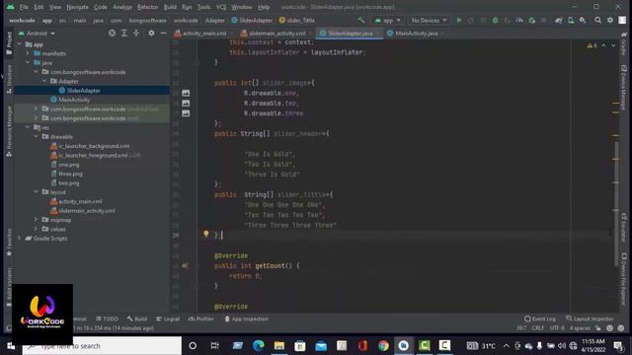
Task: Click Attach Debugger to Android Process icon
Action: coord(531,20)
